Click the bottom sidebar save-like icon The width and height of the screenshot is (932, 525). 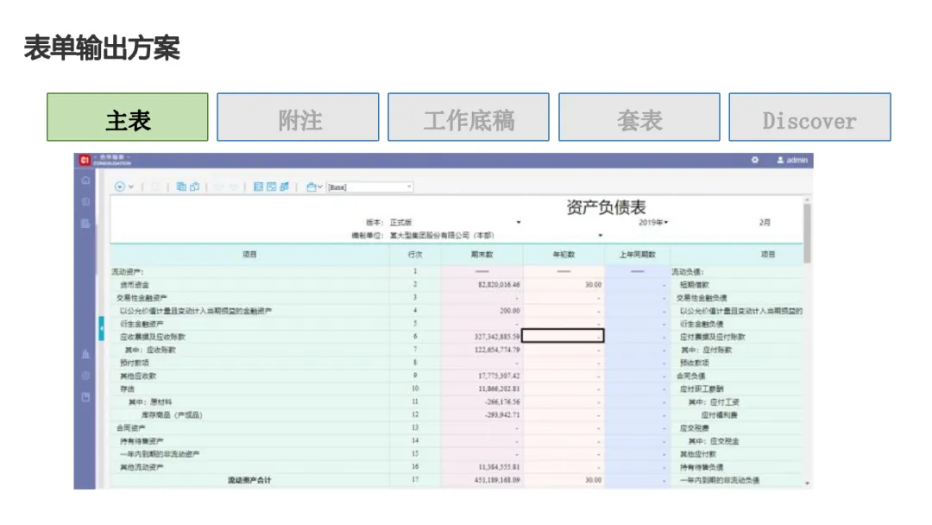pos(85,396)
